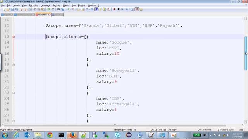Click the vertical scrollbar up arrow
This screenshot has width=248, height=139.
tap(246, 19)
